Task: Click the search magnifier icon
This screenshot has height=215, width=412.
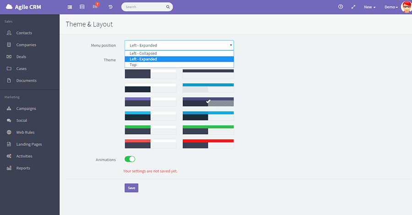Action: (x=168, y=7)
